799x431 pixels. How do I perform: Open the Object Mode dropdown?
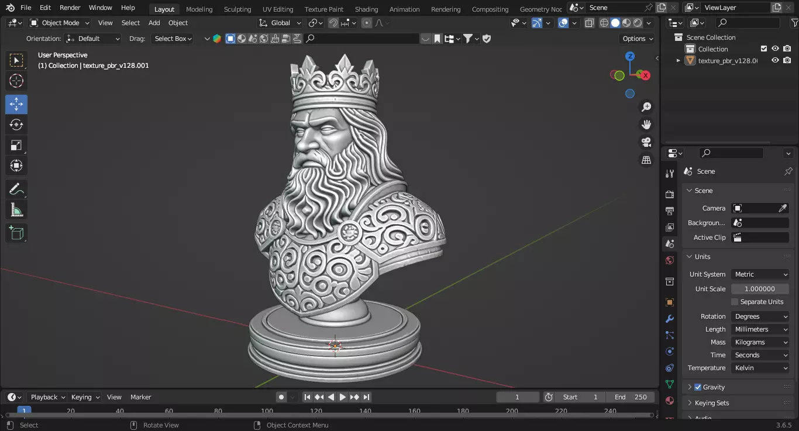[x=59, y=23]
